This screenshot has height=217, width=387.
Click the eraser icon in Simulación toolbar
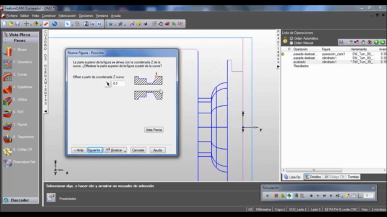pos(347,195)
